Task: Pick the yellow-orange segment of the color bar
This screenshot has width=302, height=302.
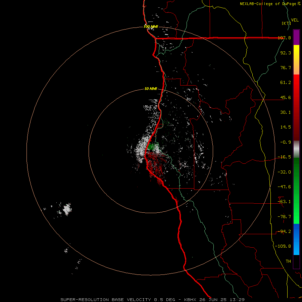Action: (x=296, y=60)
